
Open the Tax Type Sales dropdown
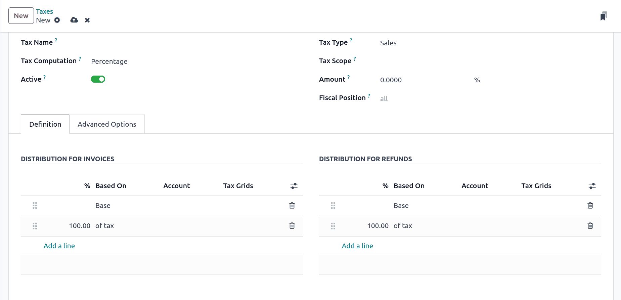[490, 43]
